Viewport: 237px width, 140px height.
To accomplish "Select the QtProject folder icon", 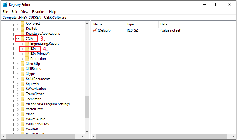I will [22, 23].
